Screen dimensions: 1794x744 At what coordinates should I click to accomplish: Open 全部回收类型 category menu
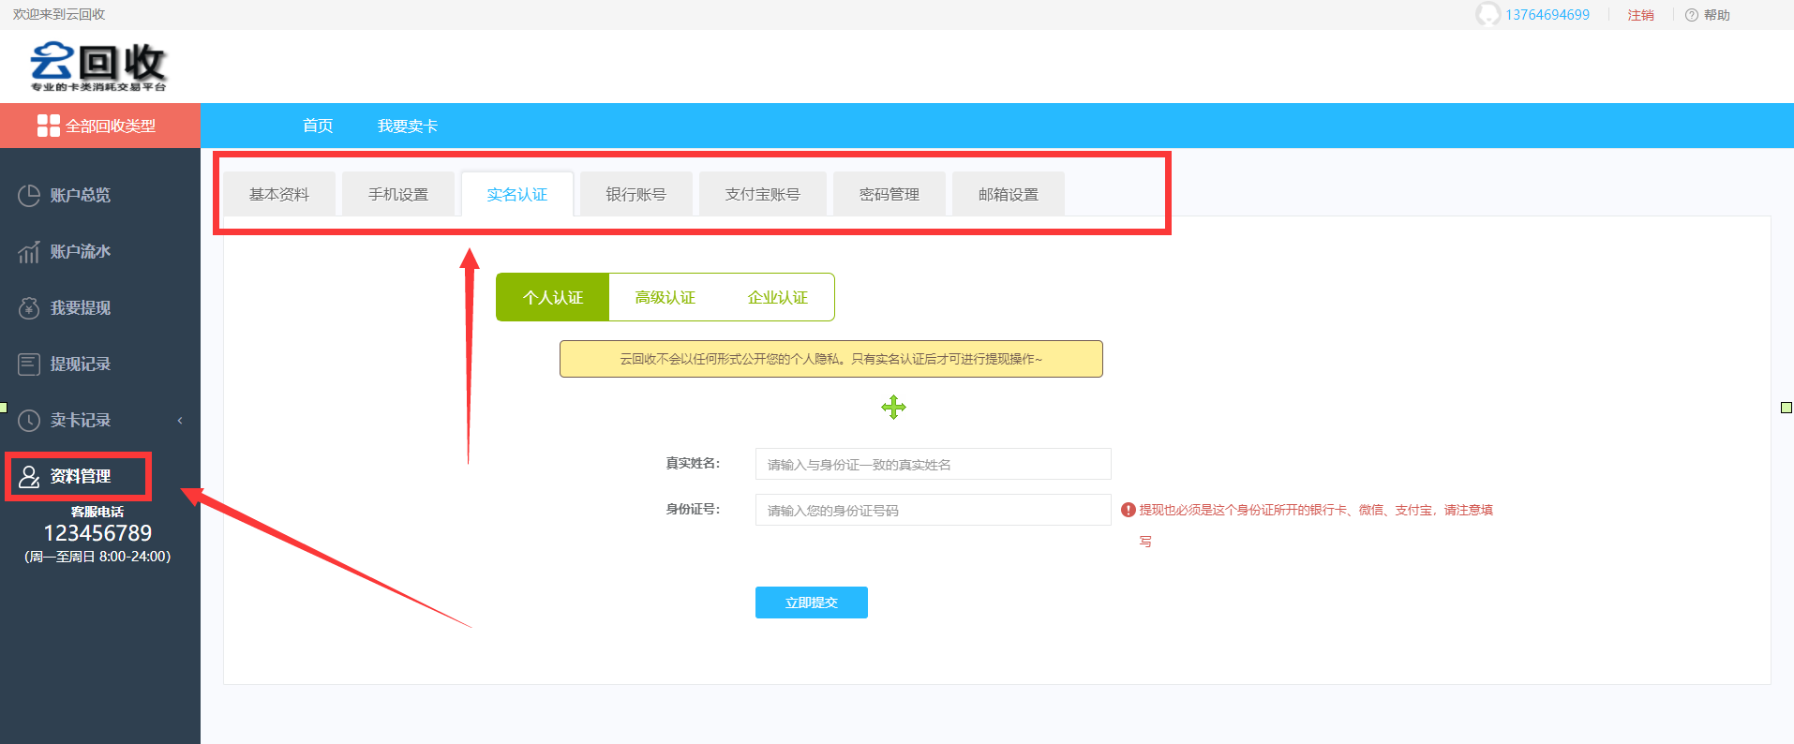(99, 126)
